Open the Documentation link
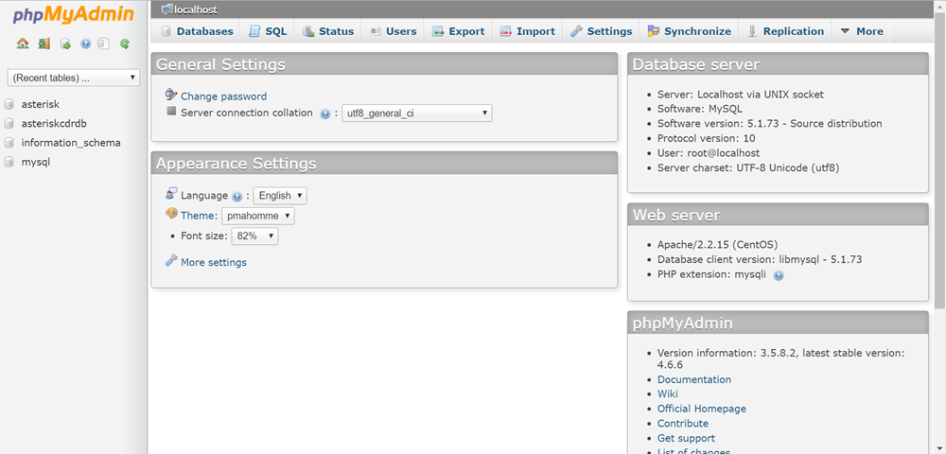This screenshot has width=946, height=454. pyautogui.click(x=693, y=380)
